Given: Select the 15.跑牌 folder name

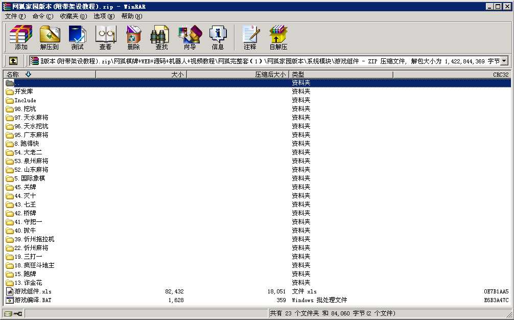Looking at the screenshot, I should tap(25, 274).
